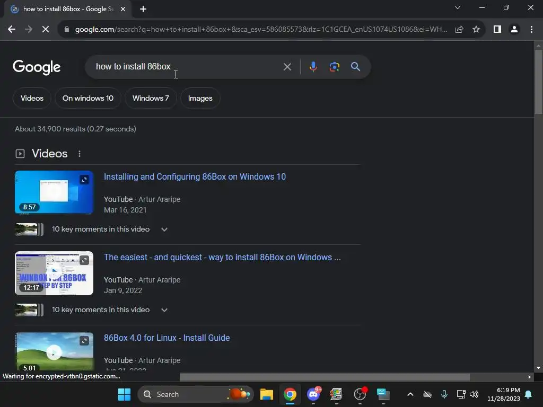Open Discord from the taskbar
Screen dimensions: 543x407
pos(313,394)
